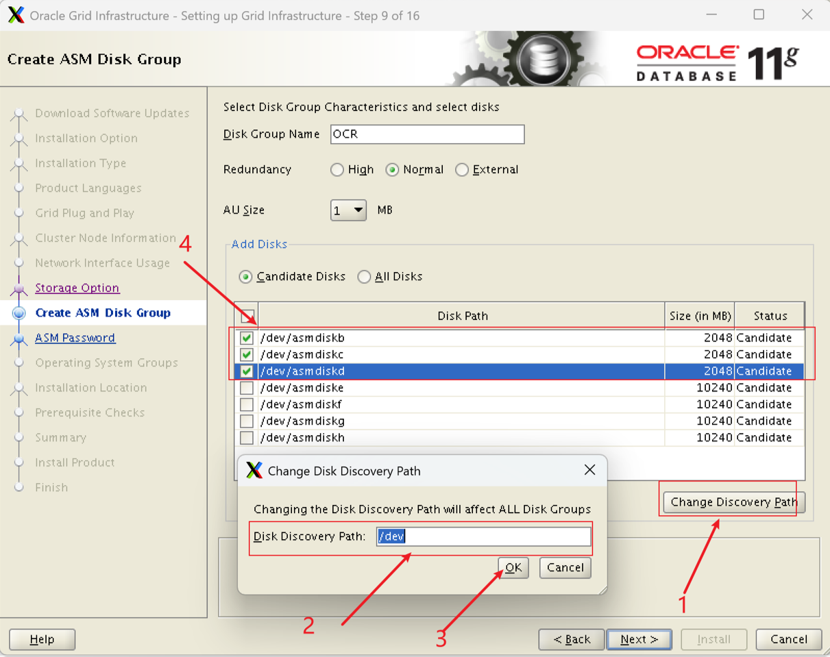830x657 pixels.
Task: Select the /dev/asmdiskc path cell
Action: point(462,354)
